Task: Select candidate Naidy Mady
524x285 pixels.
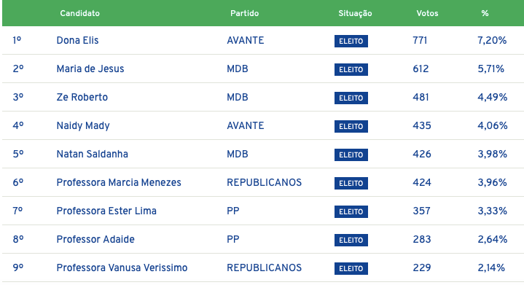Action: (83, 126)
